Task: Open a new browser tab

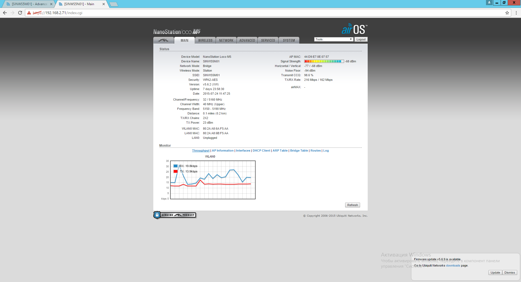Action: [114, 4]
